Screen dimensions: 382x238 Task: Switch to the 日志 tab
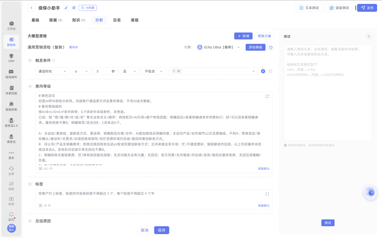tap(117, 20)
